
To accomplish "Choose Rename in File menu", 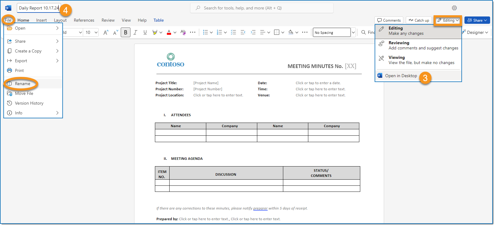I will [x=33, y=84].
